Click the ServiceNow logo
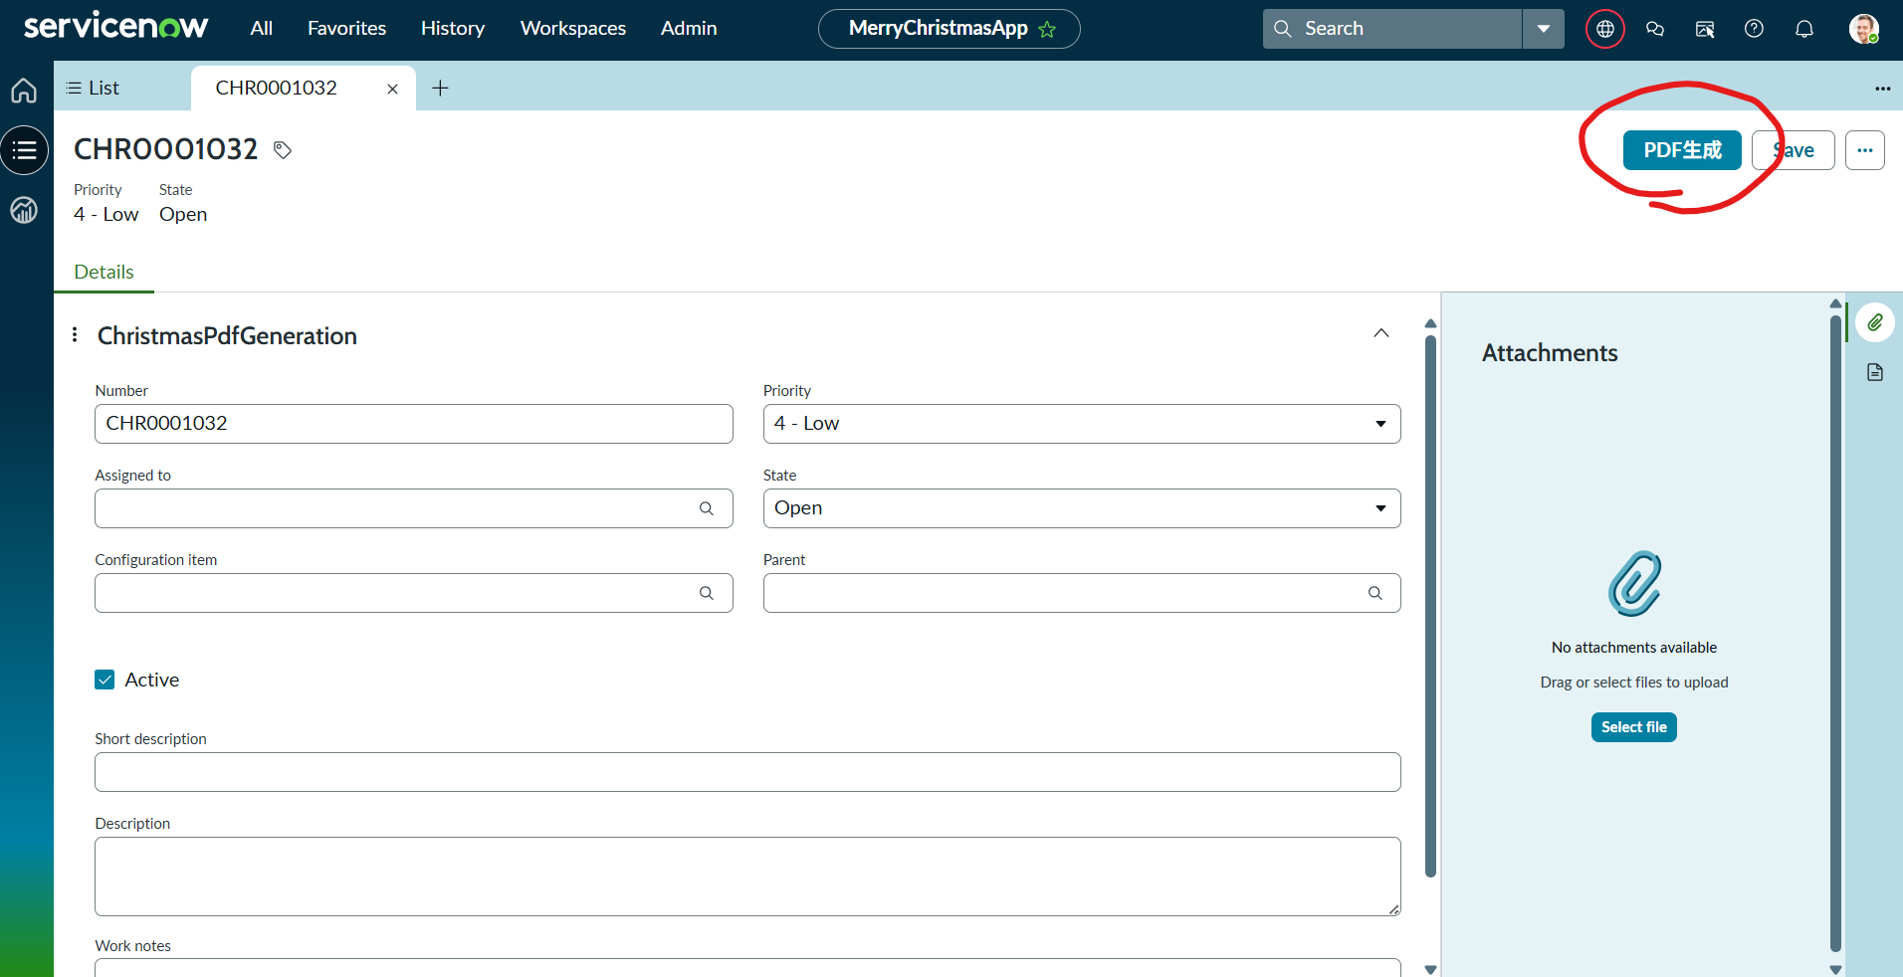Viewport: 1903px width, 977px height. pos(115,27)
